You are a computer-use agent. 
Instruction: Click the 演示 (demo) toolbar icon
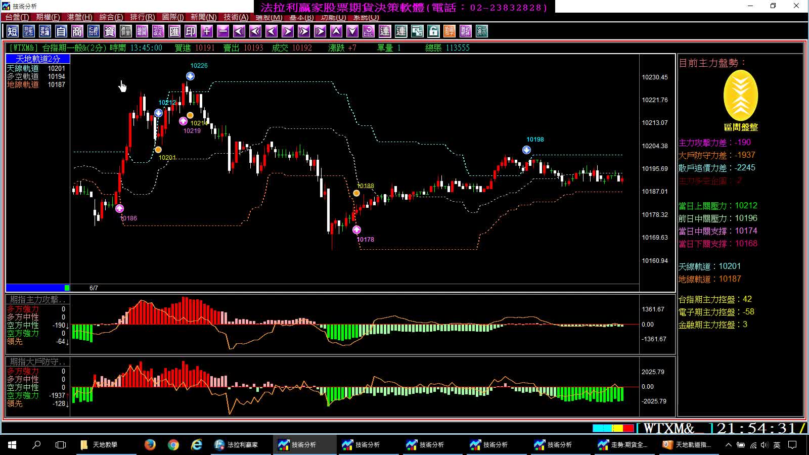[482, 31]
